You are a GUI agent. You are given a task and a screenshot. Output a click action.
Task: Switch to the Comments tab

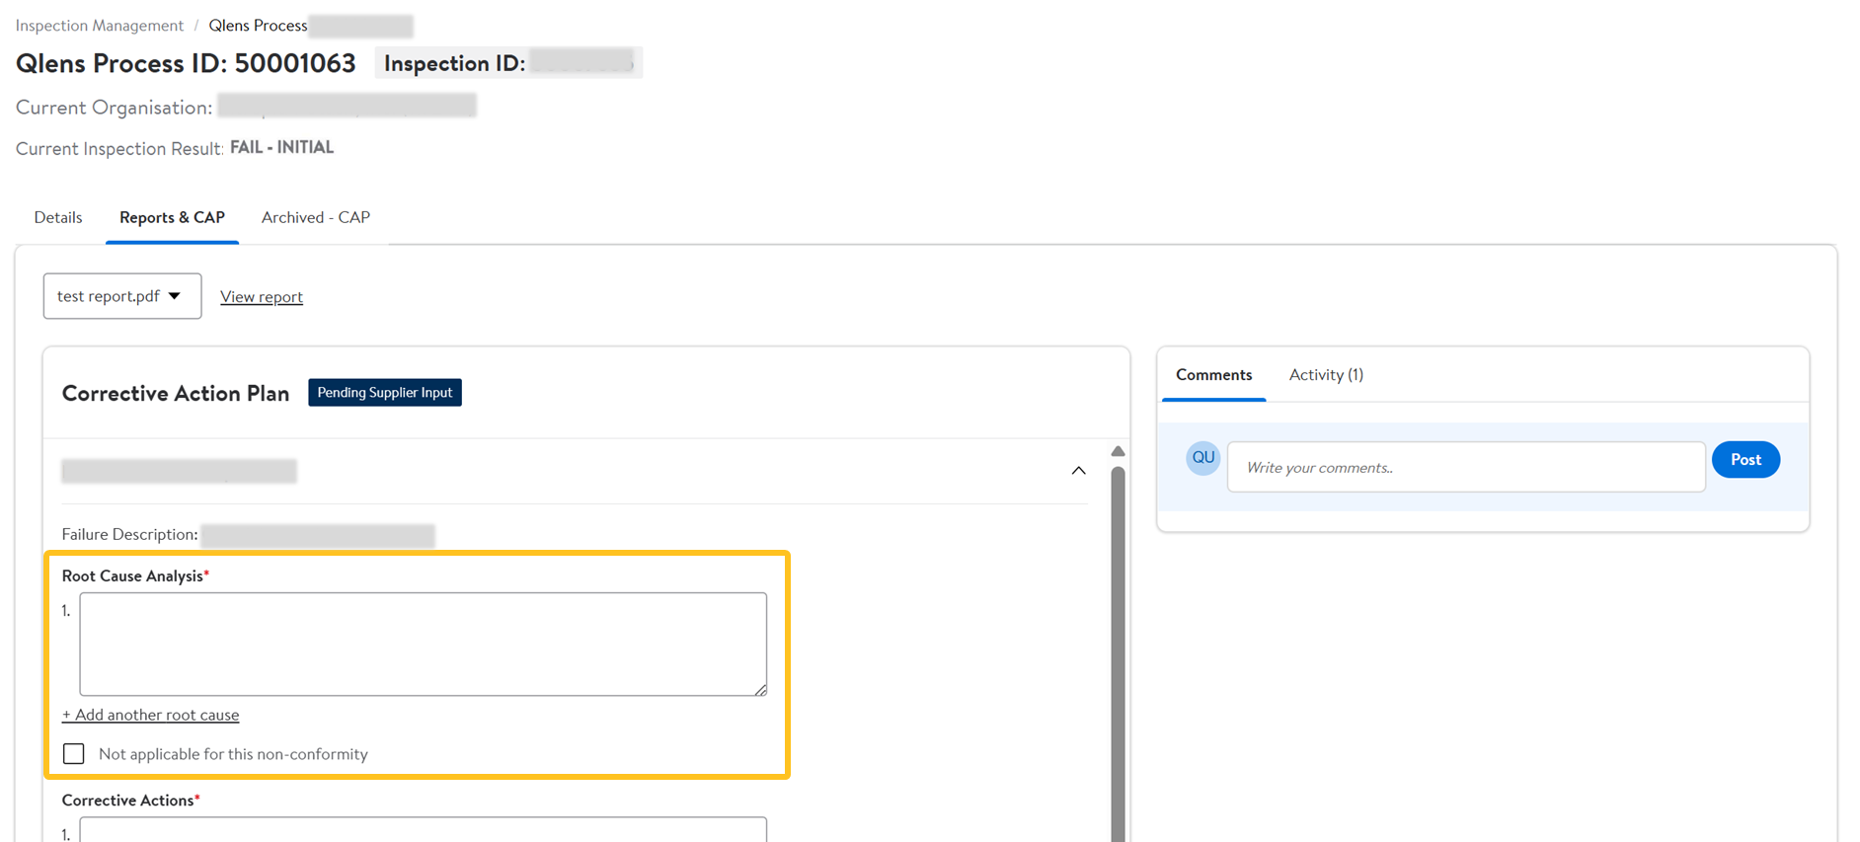[x=1213, y=375]
